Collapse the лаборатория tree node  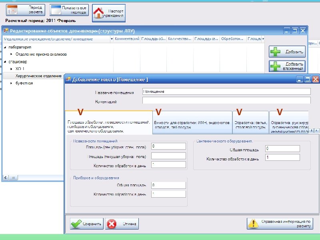coord(5,47)
